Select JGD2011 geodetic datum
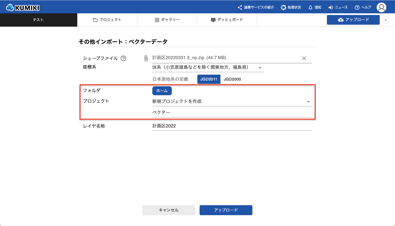395x226 pixels. (209, 79)
